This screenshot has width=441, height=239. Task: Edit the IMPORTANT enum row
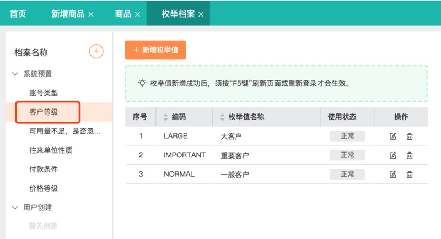click(x=393, y=155)
